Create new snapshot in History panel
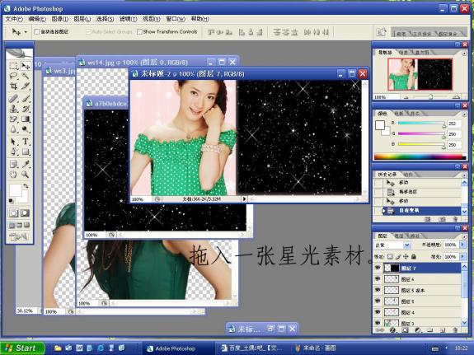Viewport: 474px width, 355px height. tap(442, 219)
